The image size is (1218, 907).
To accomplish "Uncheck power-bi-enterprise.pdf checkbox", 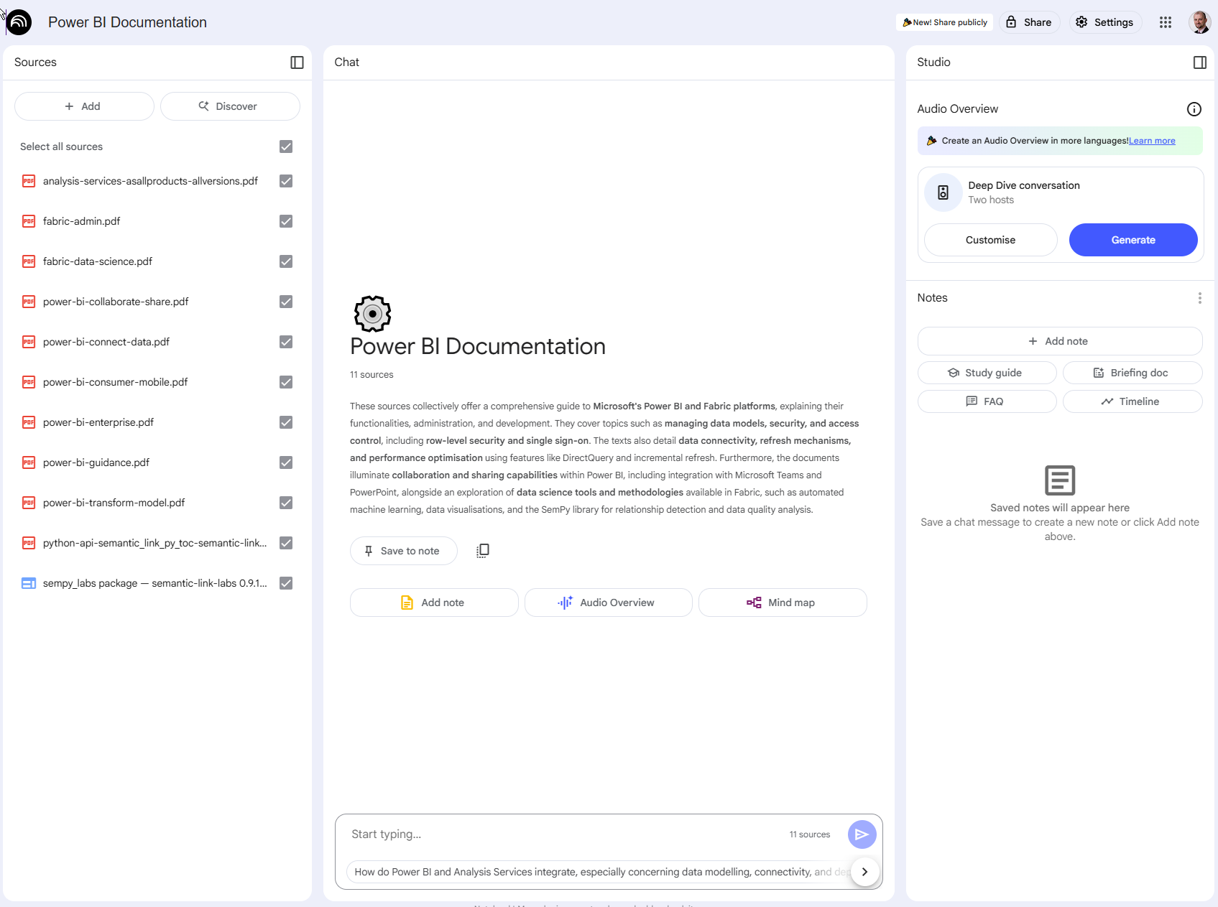I will (286, 422).
